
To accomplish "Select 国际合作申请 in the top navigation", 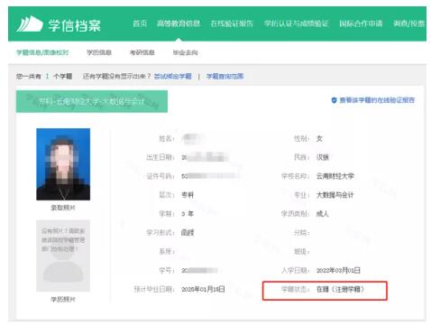I will click(x=361, y=23).
